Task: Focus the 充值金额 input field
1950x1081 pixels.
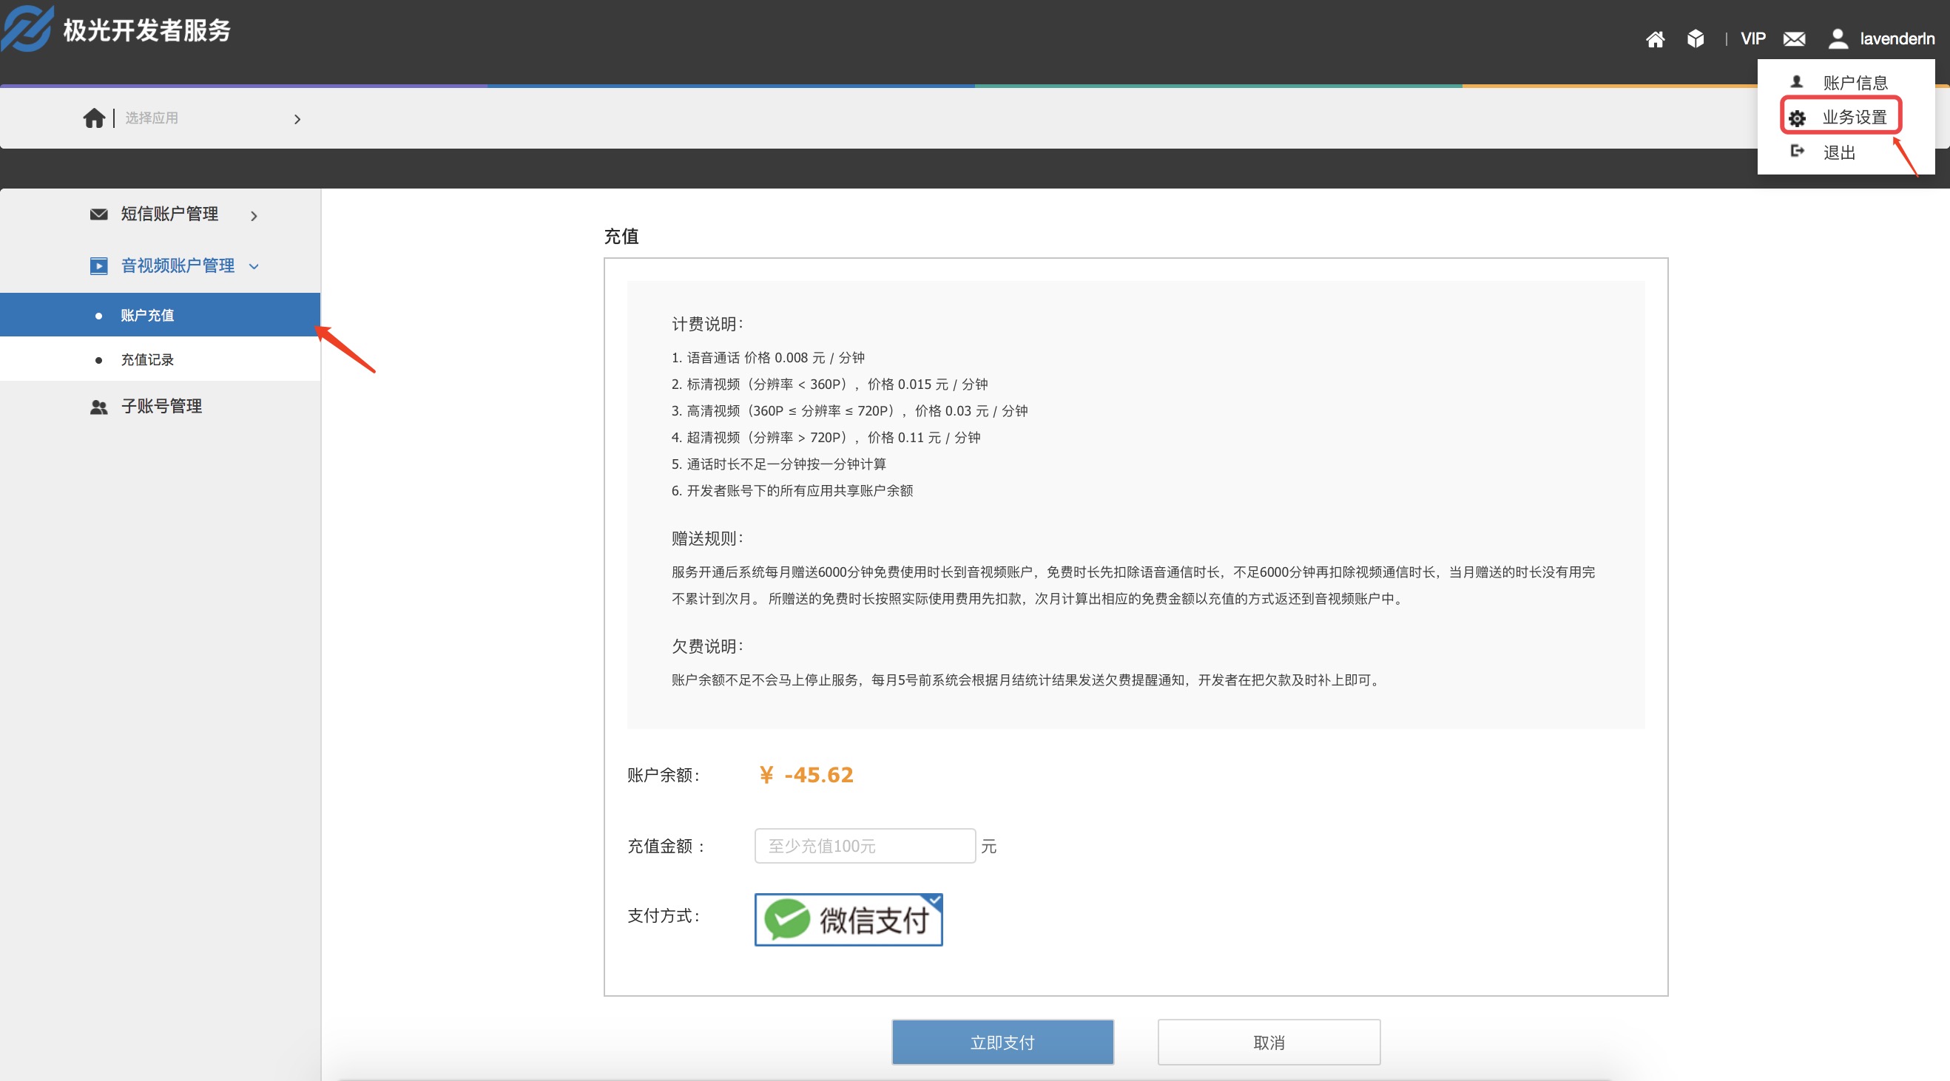Action: pyautogui.click(x=864, y=846)
